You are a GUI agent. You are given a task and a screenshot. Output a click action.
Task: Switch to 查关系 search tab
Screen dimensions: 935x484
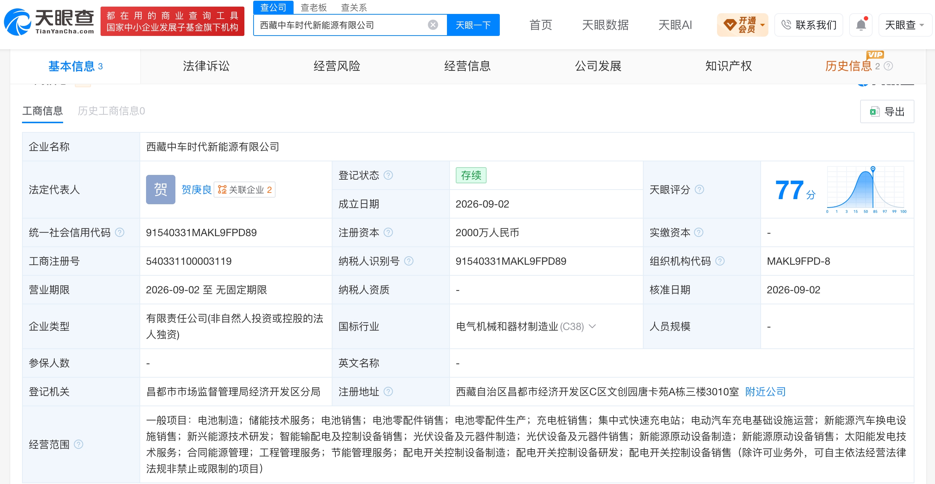(354, 7)
